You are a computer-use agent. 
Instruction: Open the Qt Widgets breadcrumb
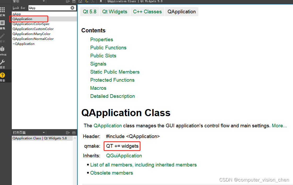pos(114,11)
